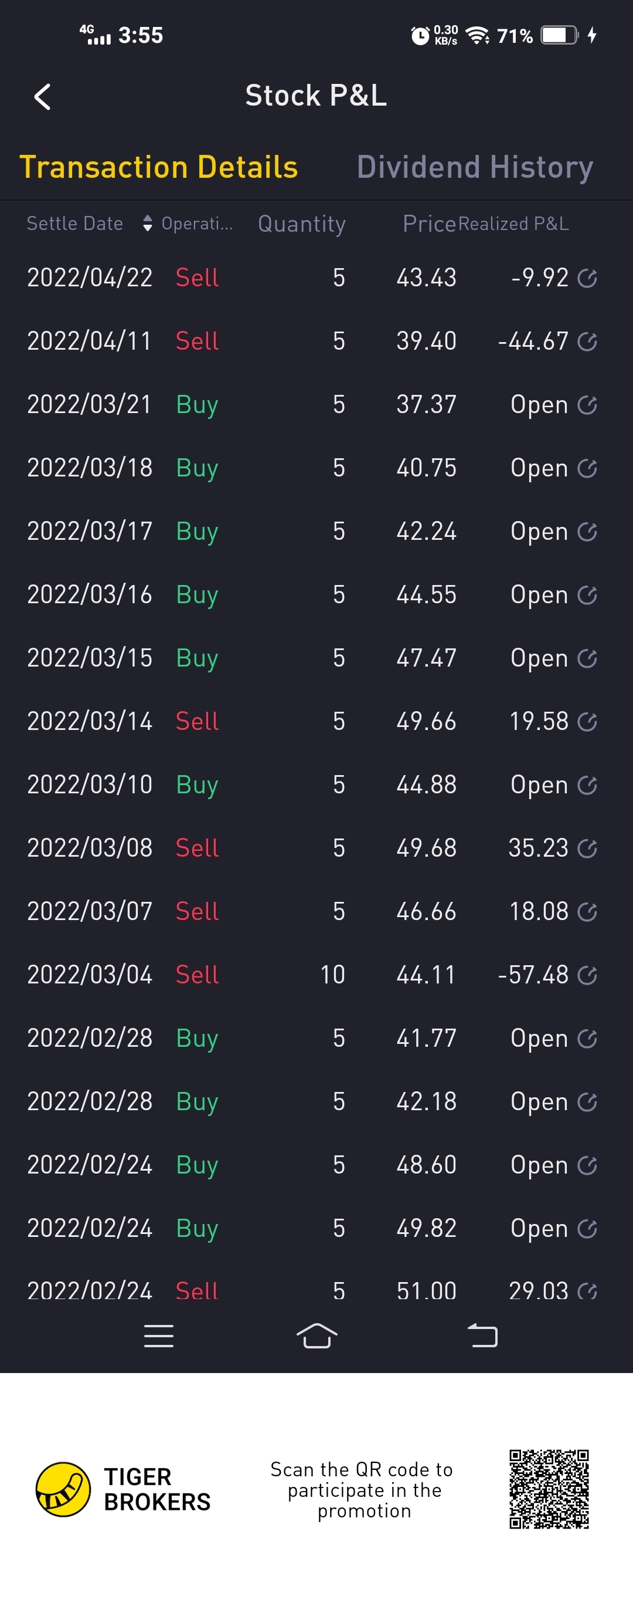This screenshot has width=633, height=1606.
Task: Tap share icon for 18.08 profit row
Action: tap(587, 912)
